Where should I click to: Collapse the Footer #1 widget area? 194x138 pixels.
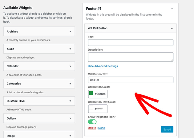coord(172,9)
